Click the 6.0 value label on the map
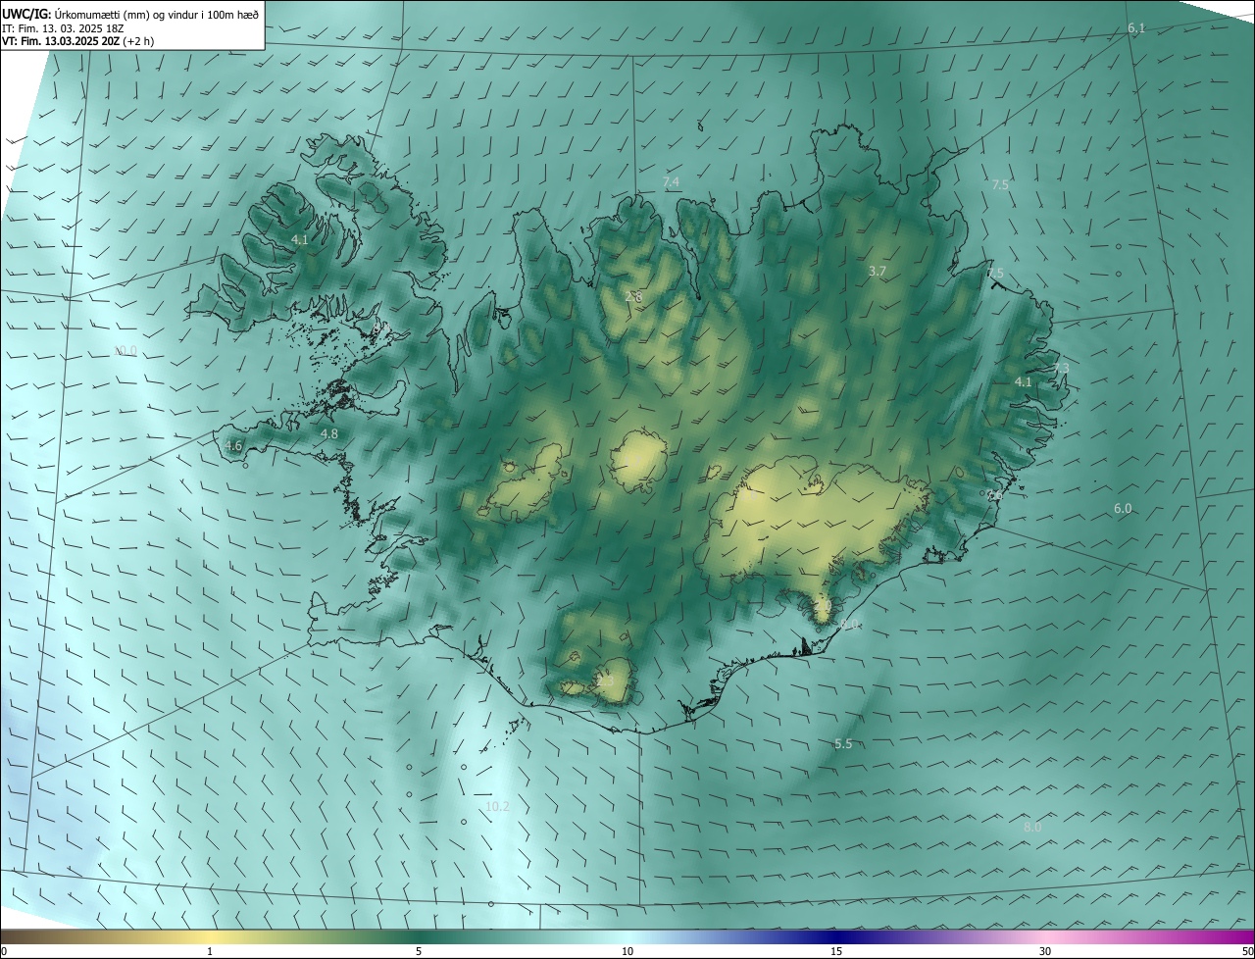 tap(1123, 508)
